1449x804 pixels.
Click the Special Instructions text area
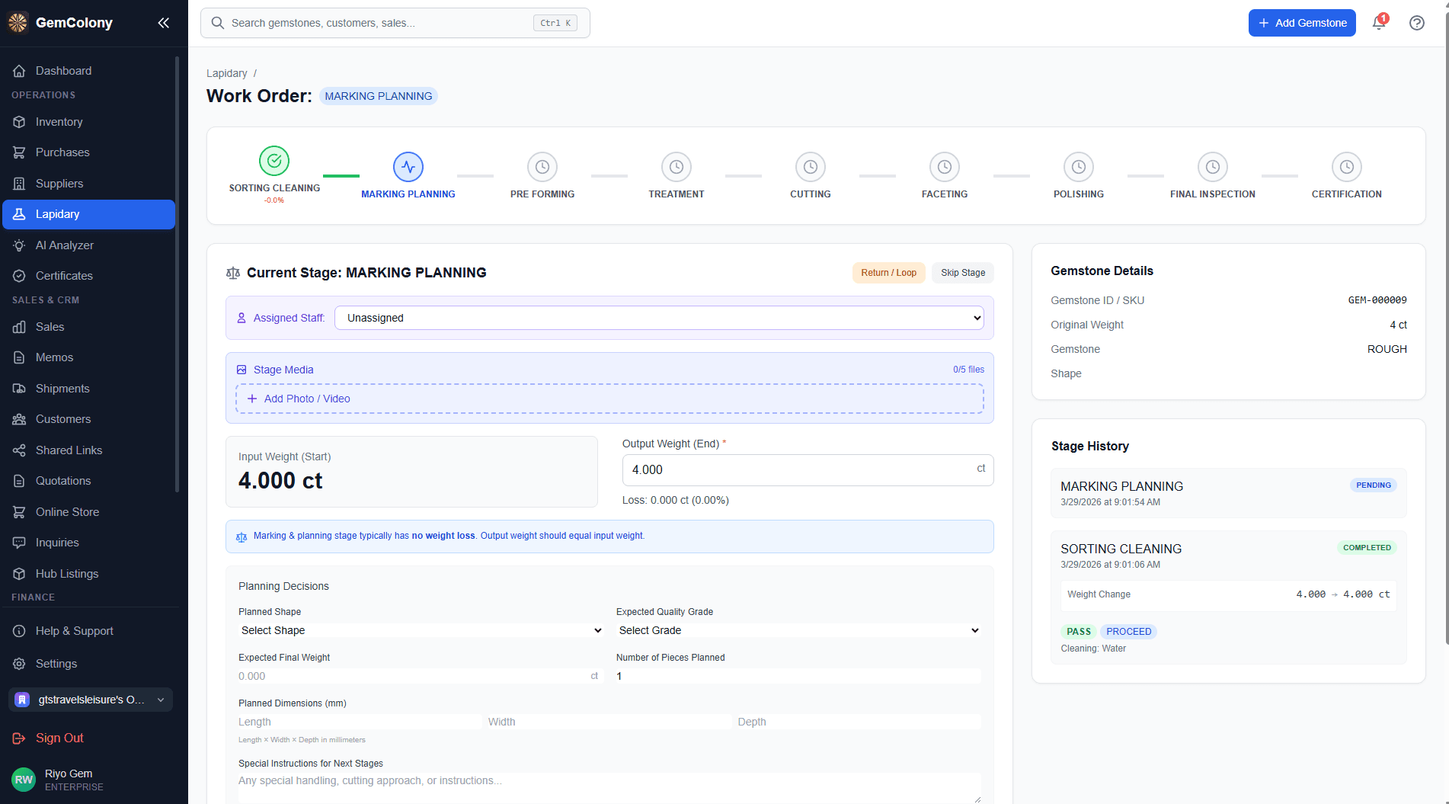(609, 788)
